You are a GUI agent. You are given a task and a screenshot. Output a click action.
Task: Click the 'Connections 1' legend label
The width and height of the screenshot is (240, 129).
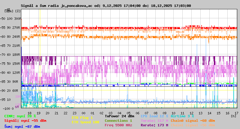point(118,121)
